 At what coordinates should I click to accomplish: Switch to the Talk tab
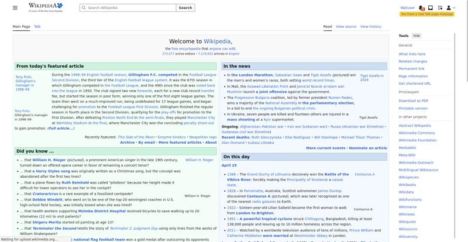click(x=37, y=26)
